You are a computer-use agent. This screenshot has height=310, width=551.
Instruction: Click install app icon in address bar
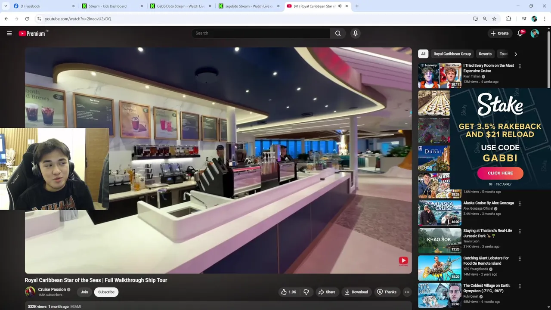point(475,19)
